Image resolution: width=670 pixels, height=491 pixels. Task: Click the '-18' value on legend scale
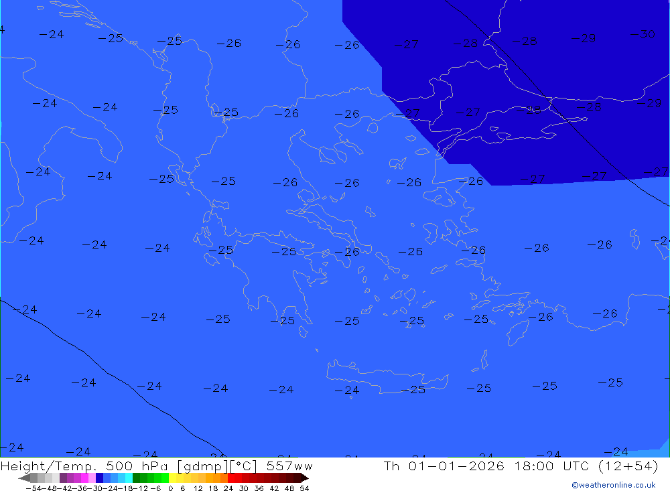(125, 488)
